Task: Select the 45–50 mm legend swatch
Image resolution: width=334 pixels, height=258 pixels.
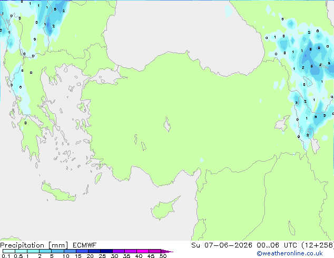Action: 155,251
